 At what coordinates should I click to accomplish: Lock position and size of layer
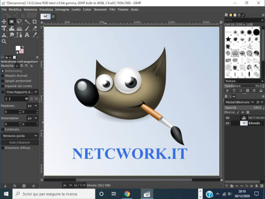pyautogui.click(x=243, y=112)
